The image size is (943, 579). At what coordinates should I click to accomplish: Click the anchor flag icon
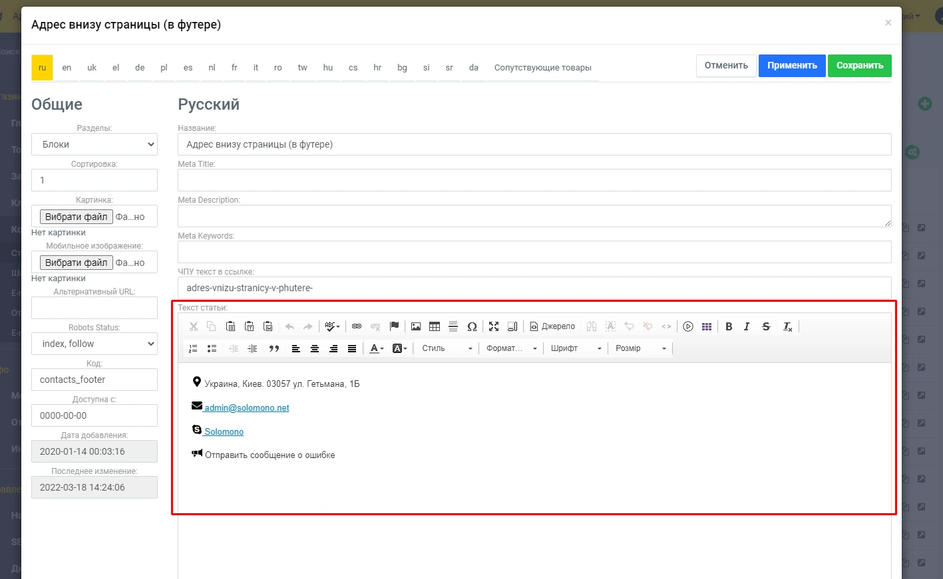394,326
